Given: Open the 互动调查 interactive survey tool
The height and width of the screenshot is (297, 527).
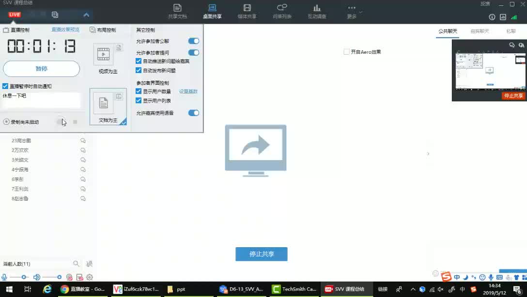Looking at the screenshot, I should point(317,11).
